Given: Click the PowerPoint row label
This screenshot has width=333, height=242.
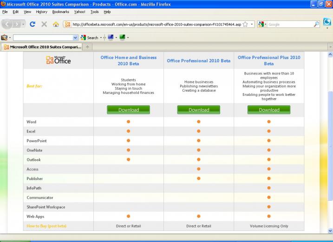Looking at the screenshot, I should tap(37, 141).
